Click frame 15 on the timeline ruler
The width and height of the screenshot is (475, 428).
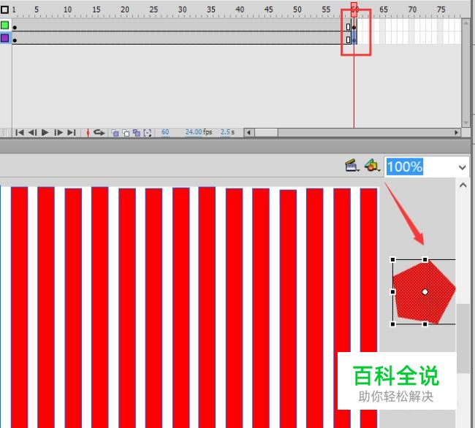coord(96,9)
